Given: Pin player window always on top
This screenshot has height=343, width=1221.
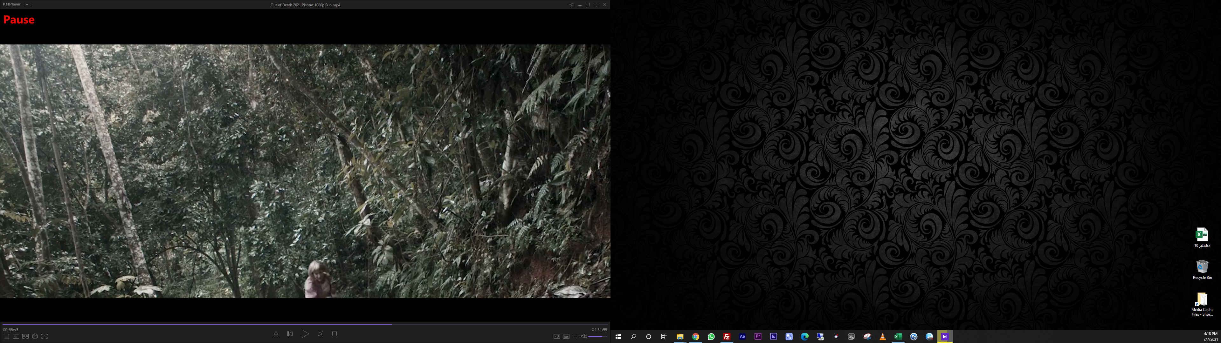Looking at the screenshot, I should pos(572,4).
